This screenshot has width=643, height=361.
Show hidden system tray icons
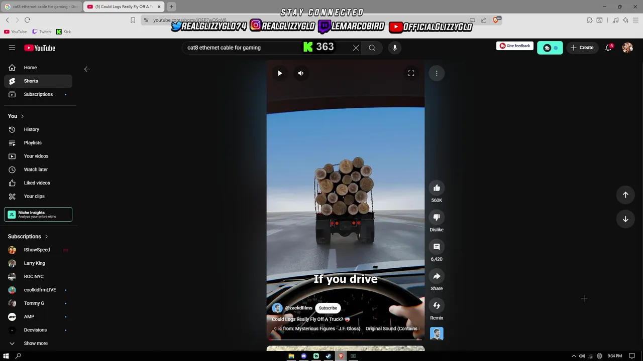(574, 356)
